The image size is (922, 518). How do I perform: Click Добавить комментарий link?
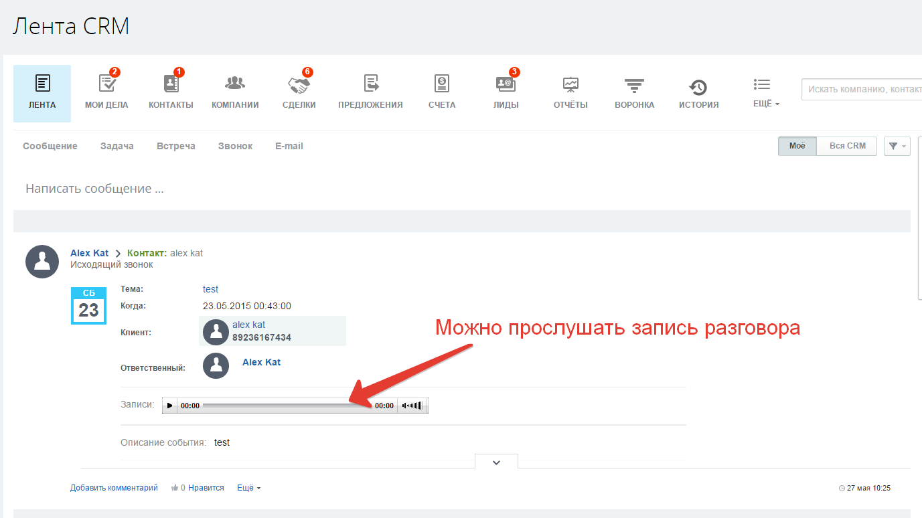114,488
